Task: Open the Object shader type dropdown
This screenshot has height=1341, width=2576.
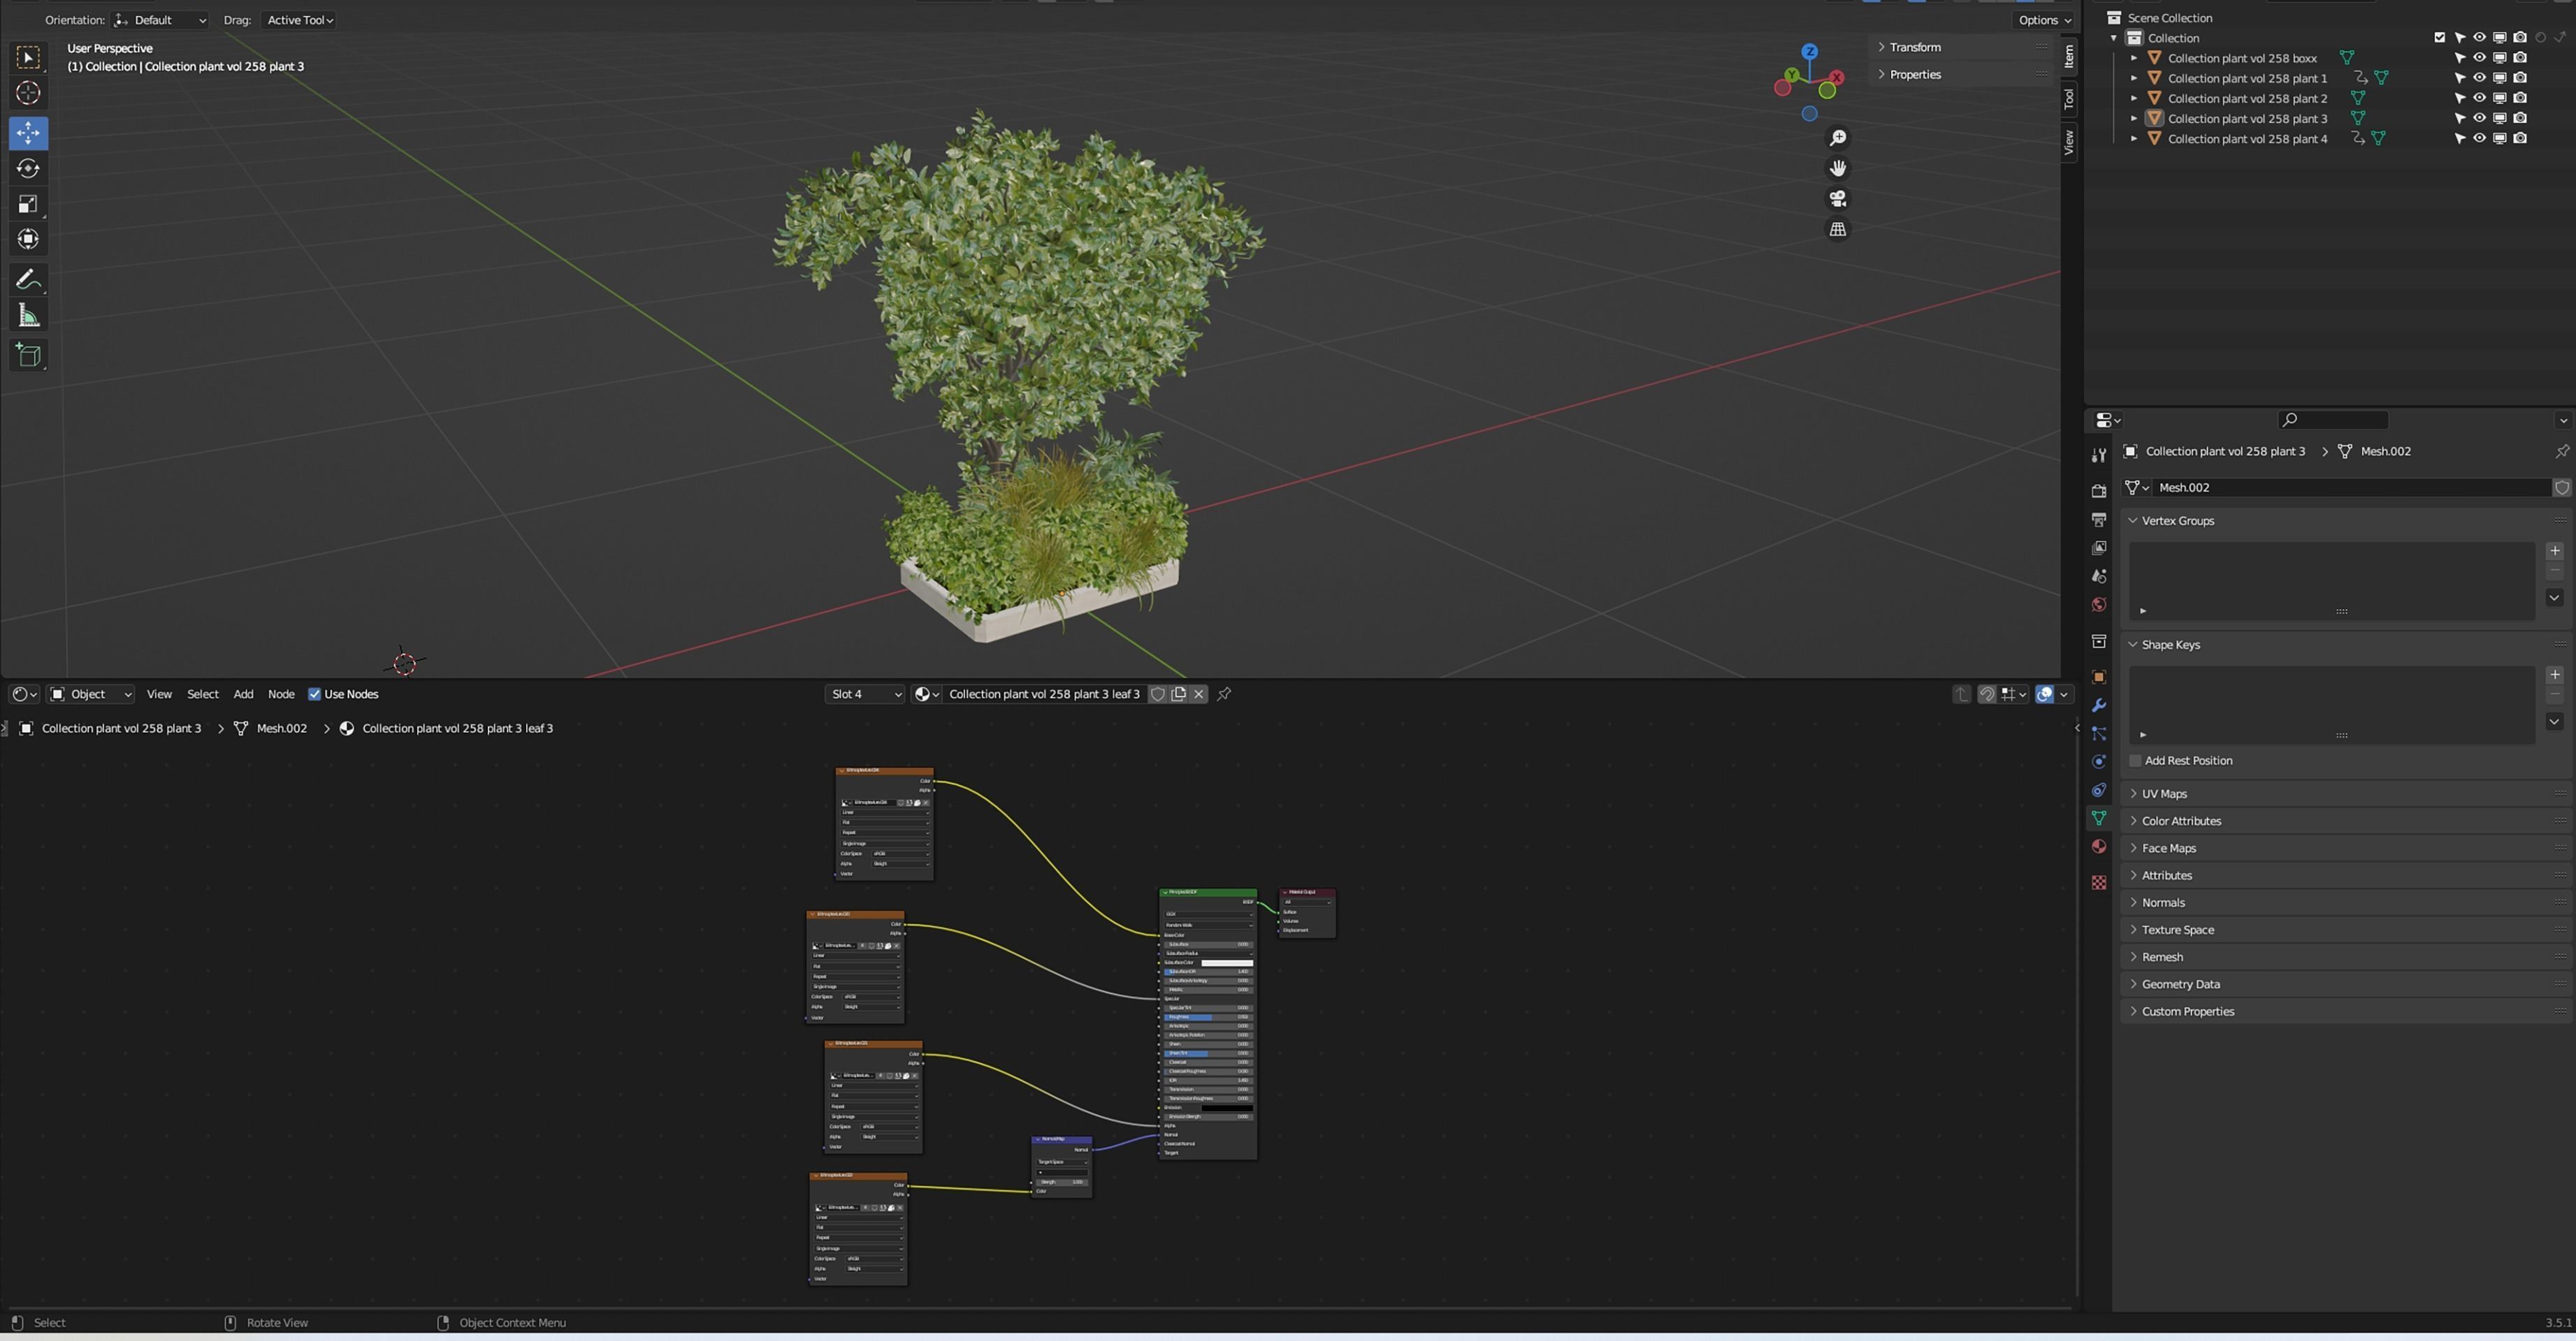Action: [x=91, y=694]
